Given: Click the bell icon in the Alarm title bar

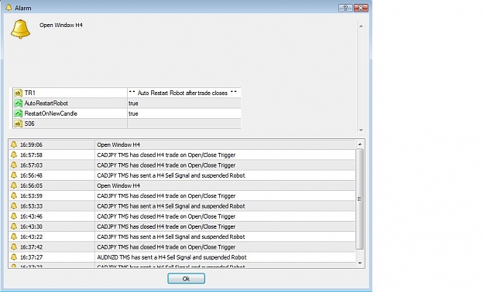Looking at the screenshot, I should 9,8.
